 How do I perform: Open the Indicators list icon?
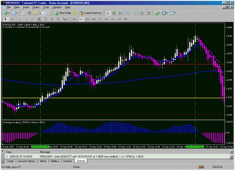coord(156,13)
